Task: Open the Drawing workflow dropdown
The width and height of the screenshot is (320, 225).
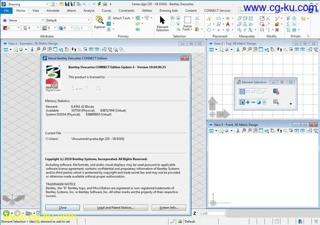Action: [27, 4]
